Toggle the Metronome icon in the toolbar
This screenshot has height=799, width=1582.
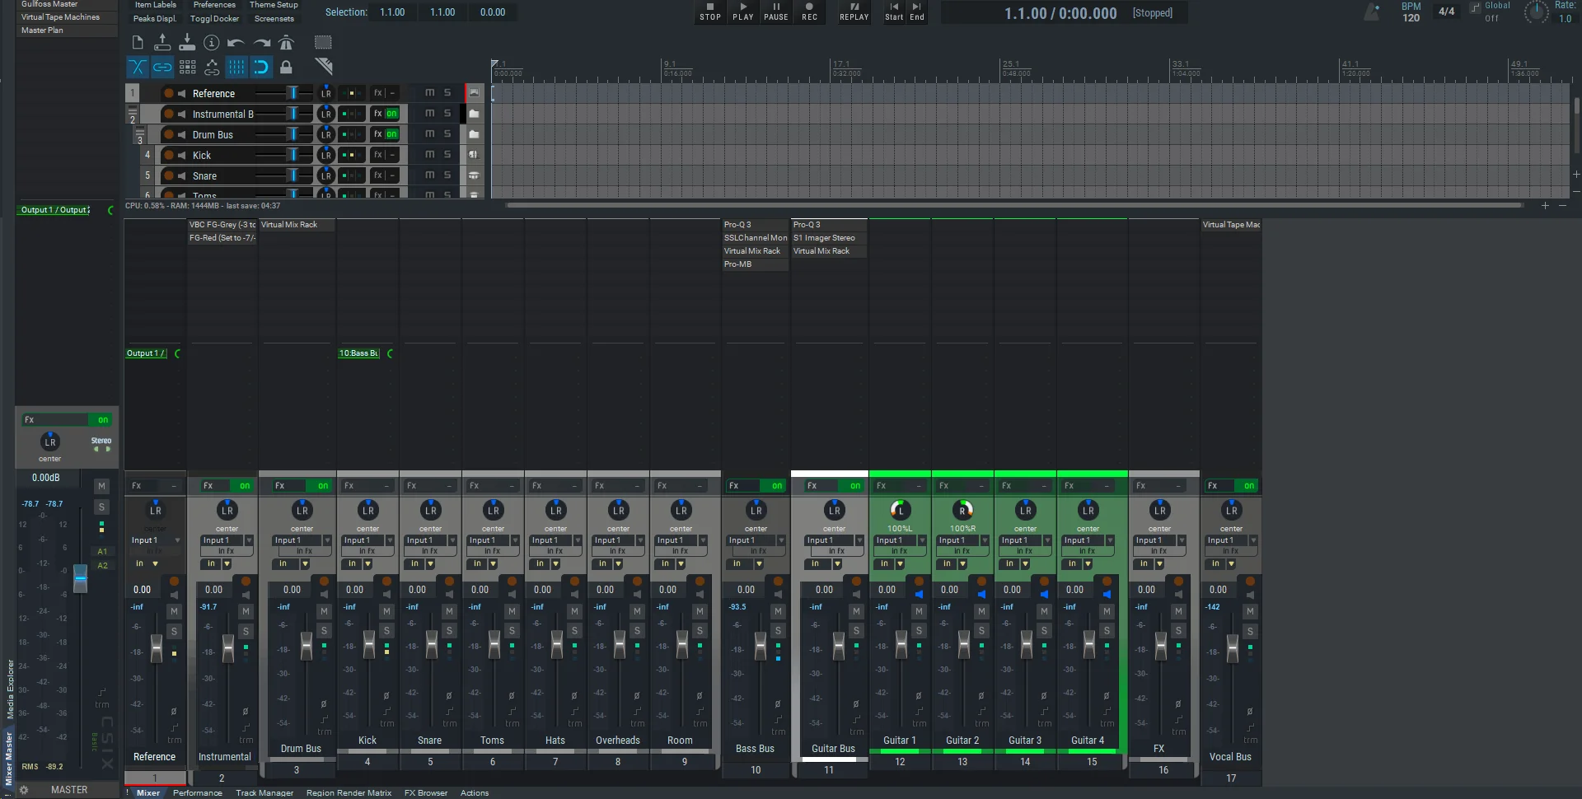286,42
